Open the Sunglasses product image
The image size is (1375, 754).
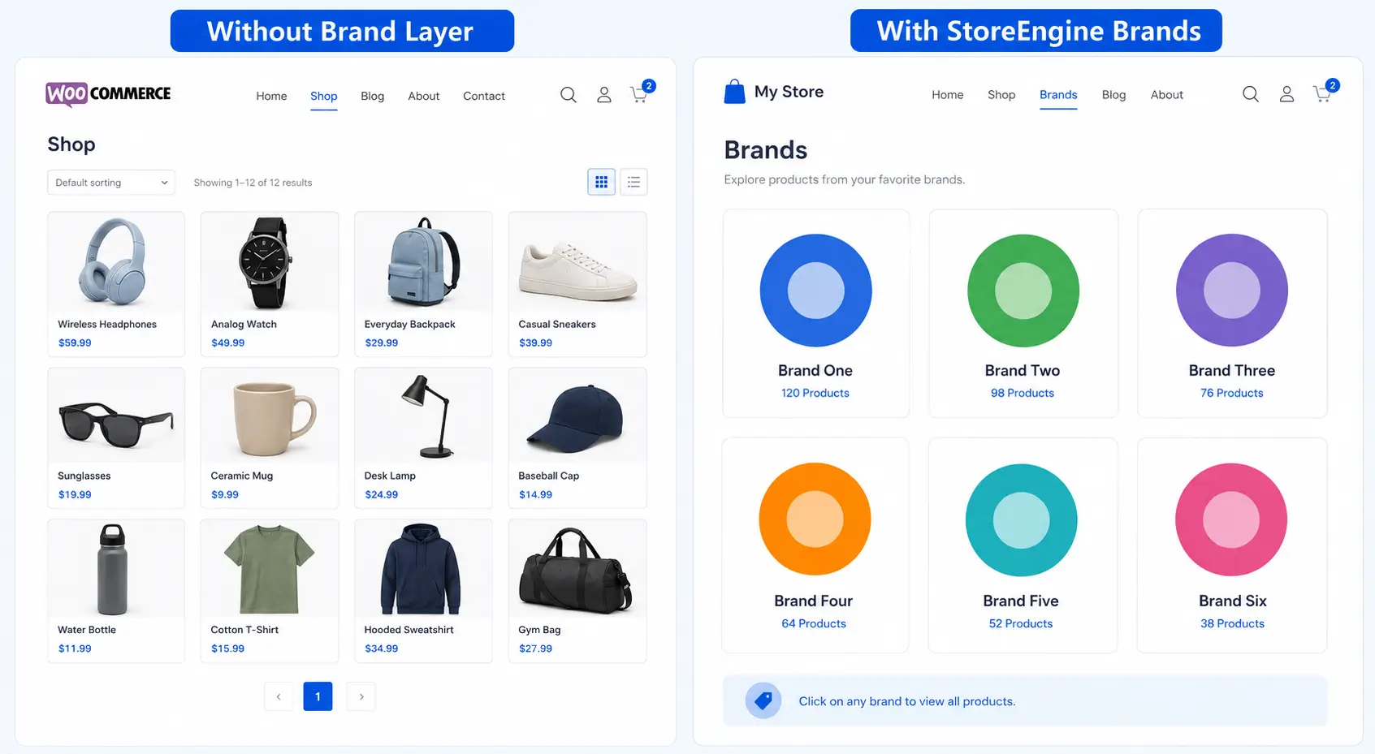click(116, 416)
